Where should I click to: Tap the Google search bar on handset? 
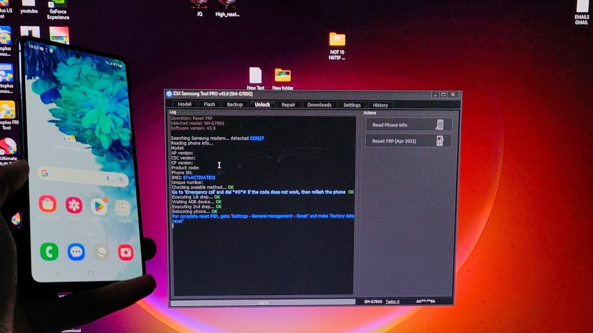83,176
